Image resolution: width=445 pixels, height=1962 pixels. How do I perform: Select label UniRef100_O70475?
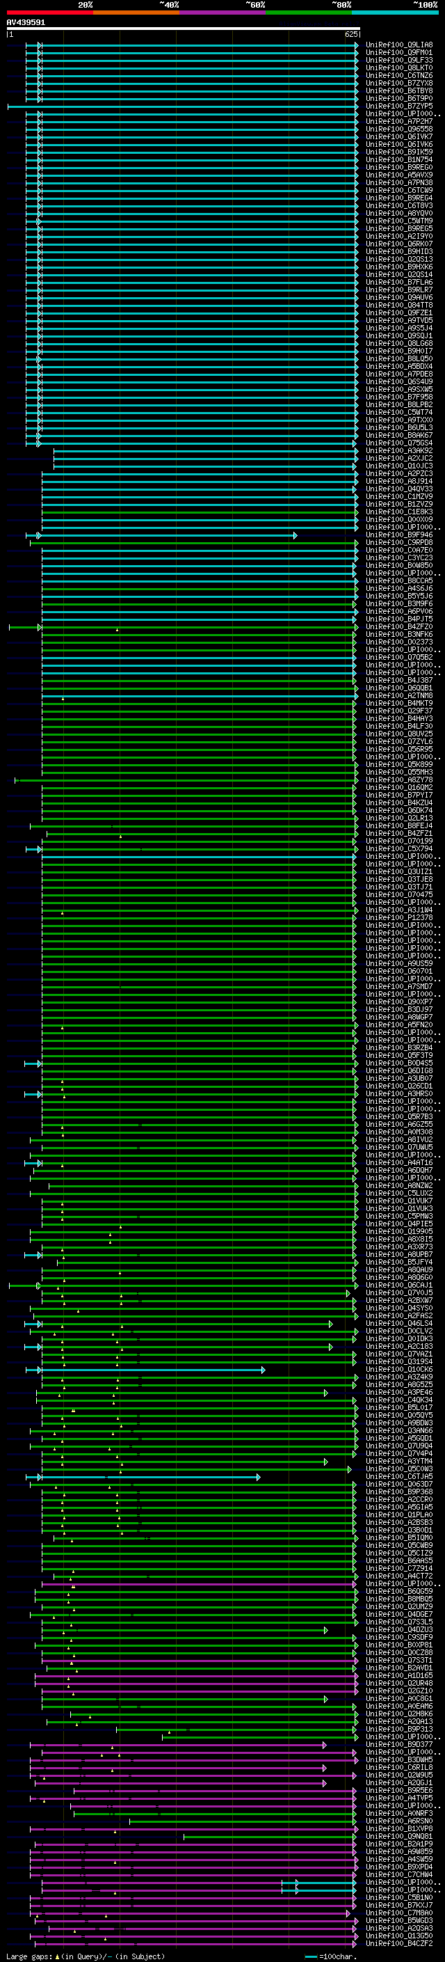click(x=399, y=895)
